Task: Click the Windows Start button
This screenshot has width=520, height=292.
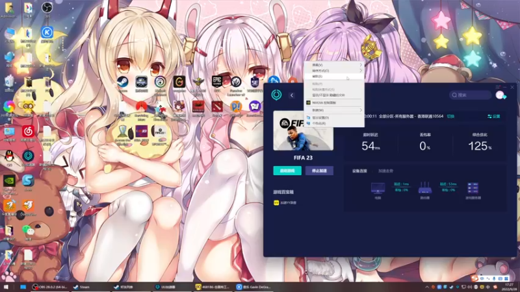Action: [6, 287]
